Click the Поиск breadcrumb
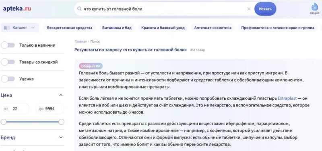The height and width of the screenshot is (151, 322). click(x=95, y=41)
